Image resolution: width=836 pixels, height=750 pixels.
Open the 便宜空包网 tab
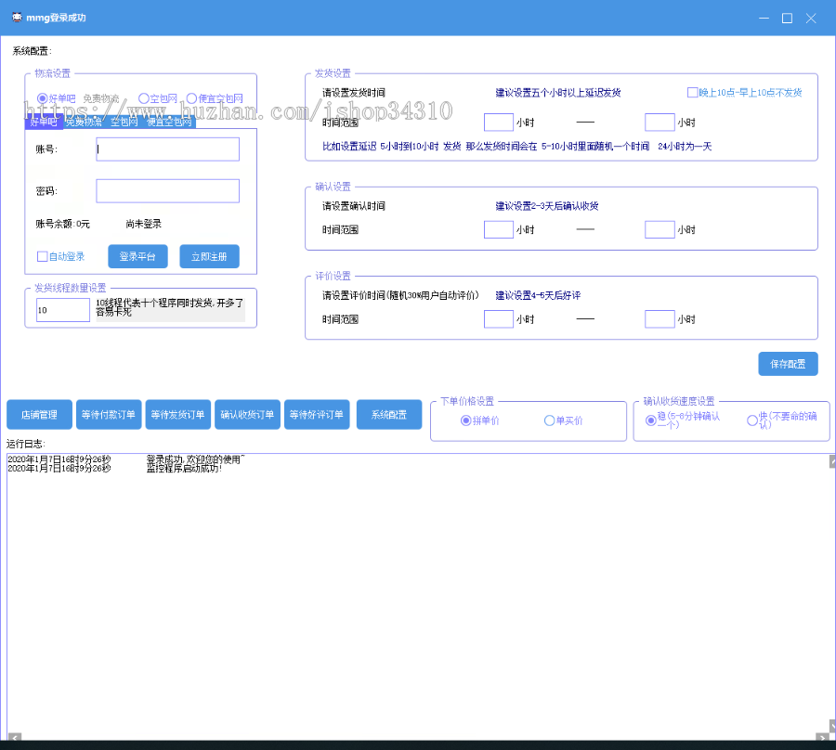169,122
